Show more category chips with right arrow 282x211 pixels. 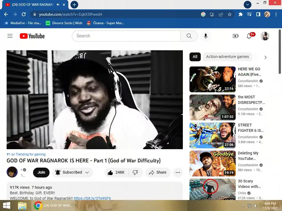tap(265, 57)
